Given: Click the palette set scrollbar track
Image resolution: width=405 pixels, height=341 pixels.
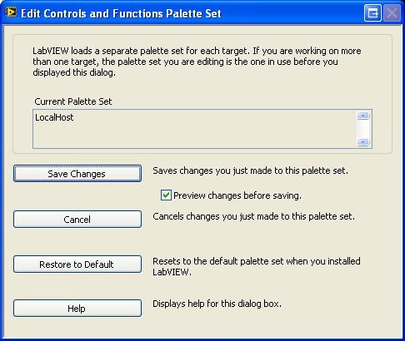Looking at the screenshot, I should click(x=362, y=129).
